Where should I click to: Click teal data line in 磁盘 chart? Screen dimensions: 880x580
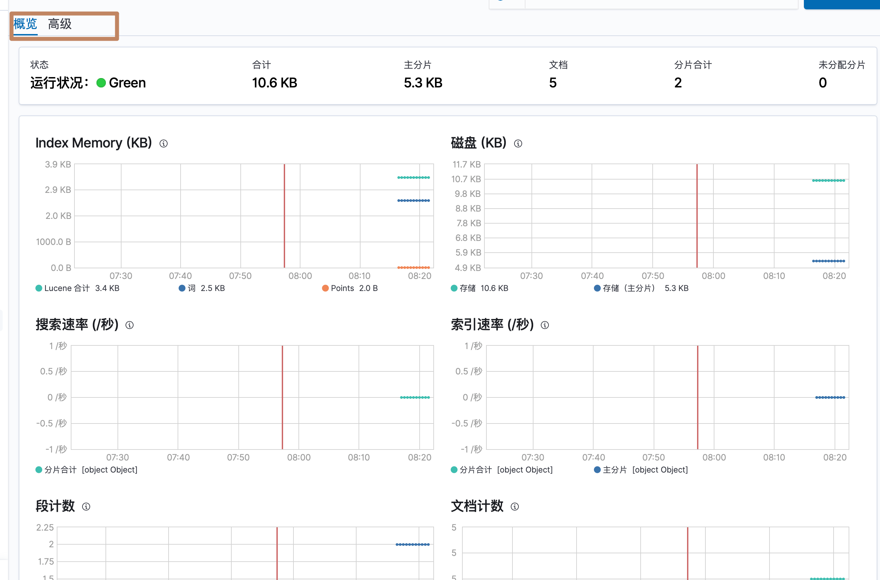828,181
